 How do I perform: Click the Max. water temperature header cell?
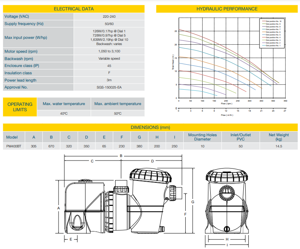coord(64,104)
